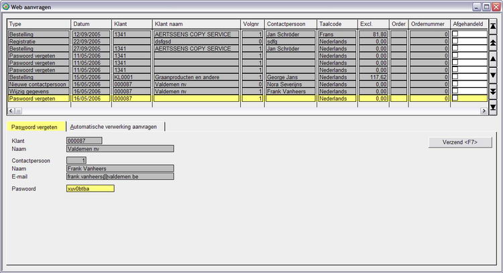Click the Web aanvragen title bar app icon
The height and width of the screenshot is (273, 503).
tap(6, 7)
